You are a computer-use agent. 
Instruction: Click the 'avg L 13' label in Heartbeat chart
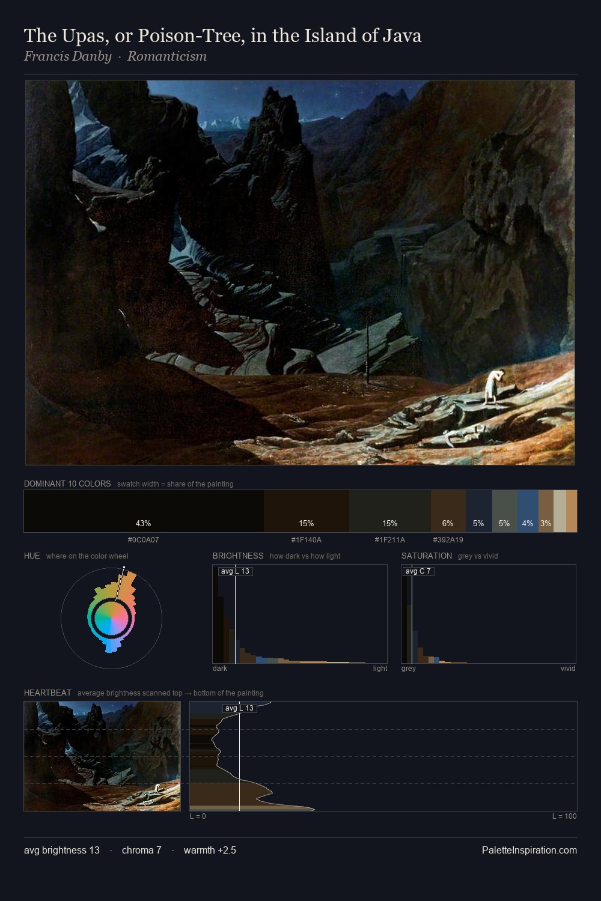point(239,708)
